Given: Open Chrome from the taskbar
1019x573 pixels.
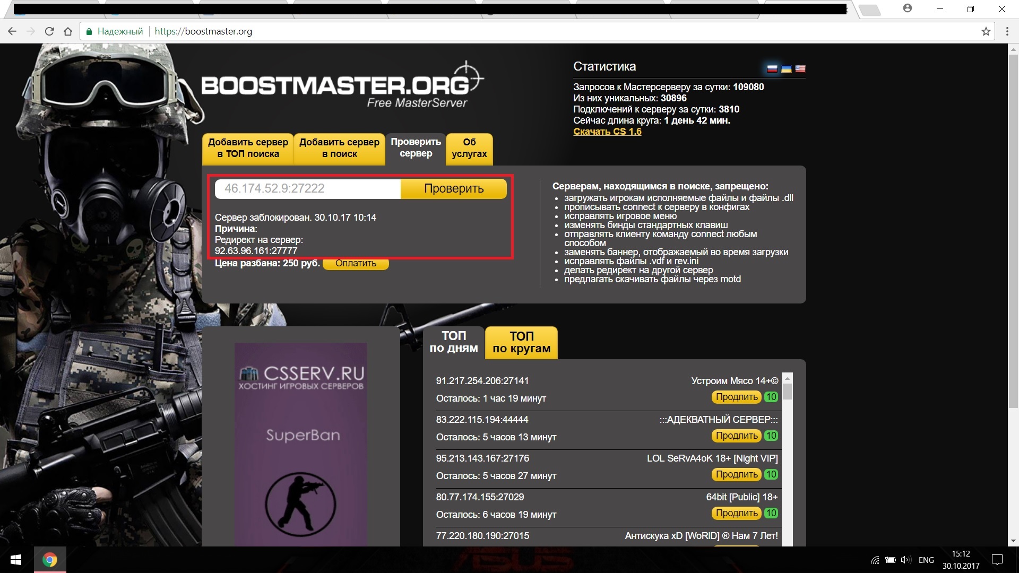Looking at the screenshot, I should pyautogui.click(x=50, y=560).
